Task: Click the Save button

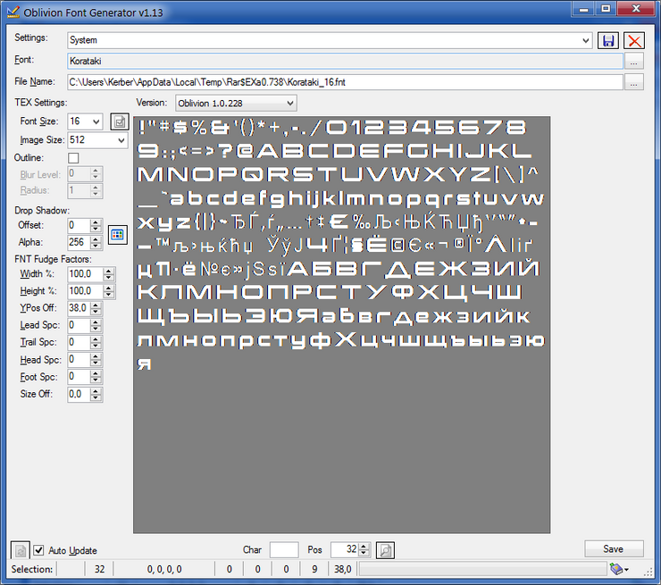Action: 613,548
